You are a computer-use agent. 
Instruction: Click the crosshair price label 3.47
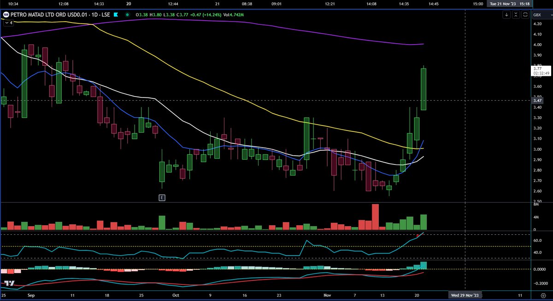537,100
